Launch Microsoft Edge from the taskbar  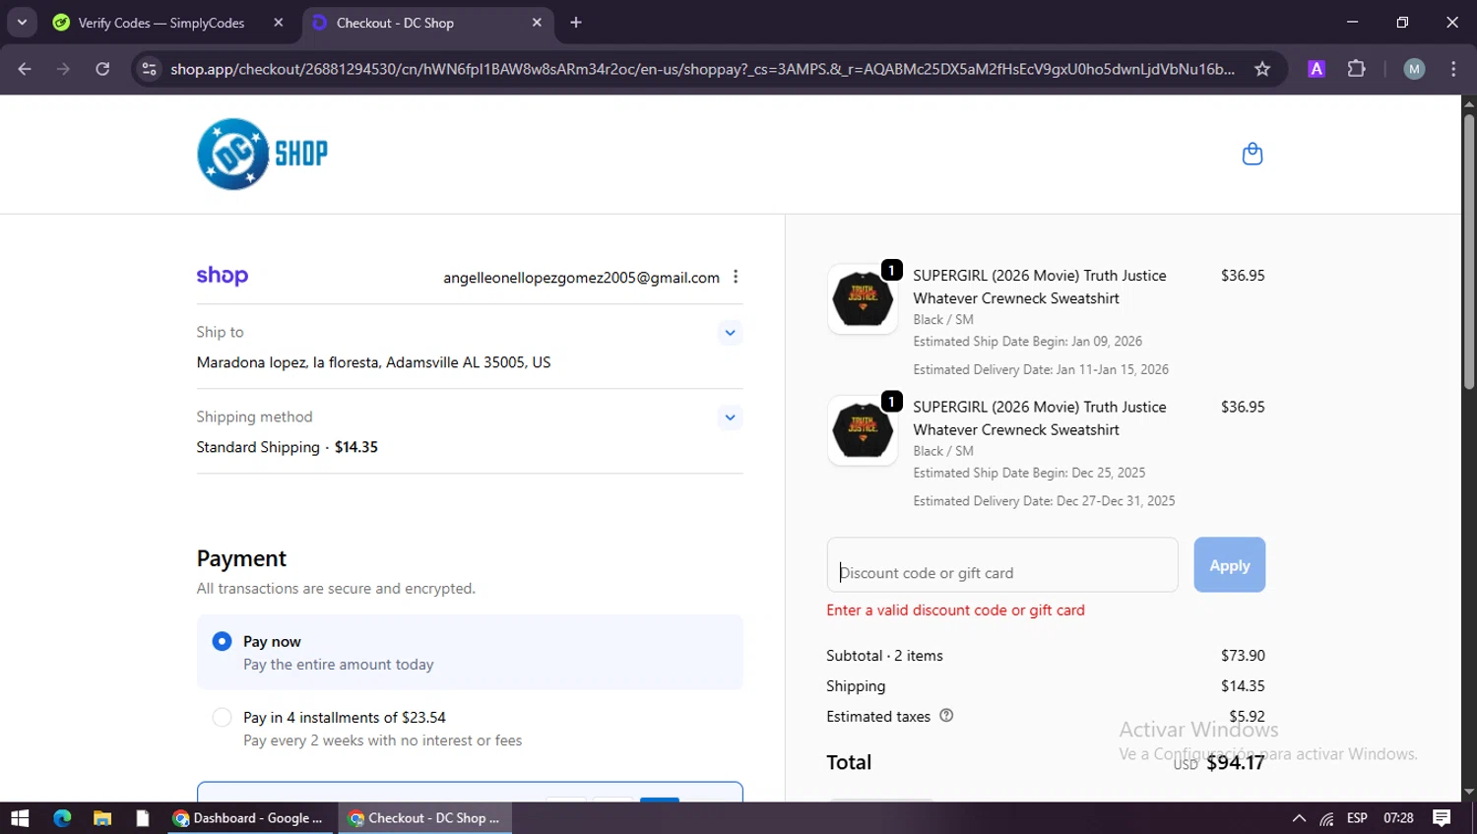[62, 818]
